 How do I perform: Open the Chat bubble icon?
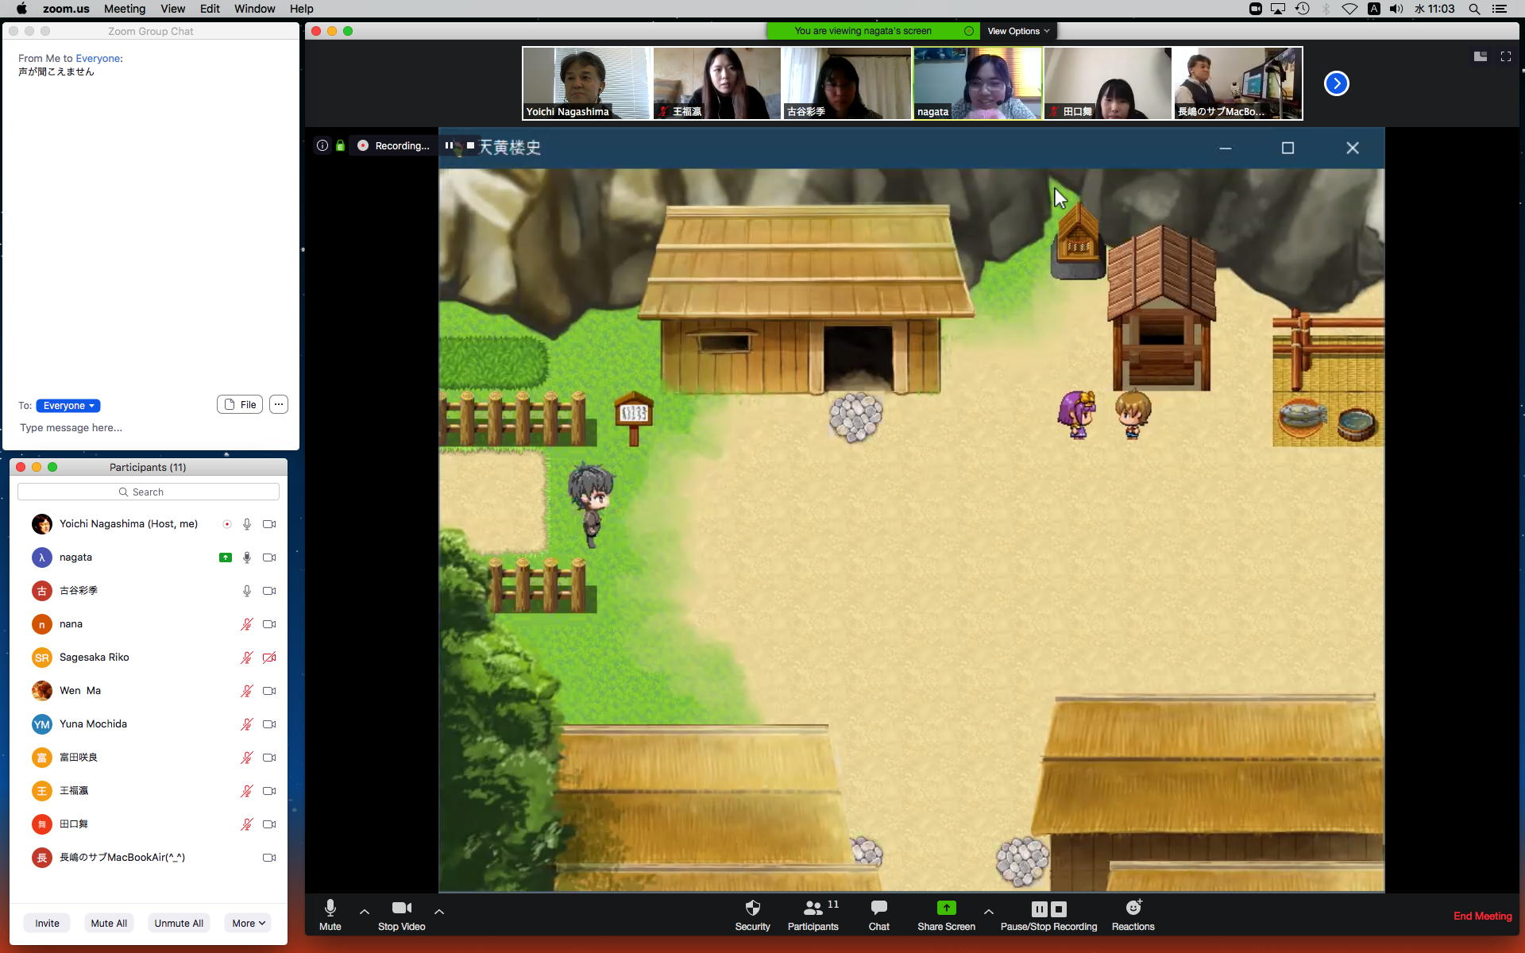click(x=878, y=909)
